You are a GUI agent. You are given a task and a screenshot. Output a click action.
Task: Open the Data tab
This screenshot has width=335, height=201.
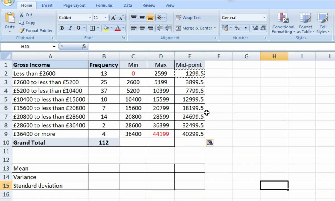[x=128, y=5]
